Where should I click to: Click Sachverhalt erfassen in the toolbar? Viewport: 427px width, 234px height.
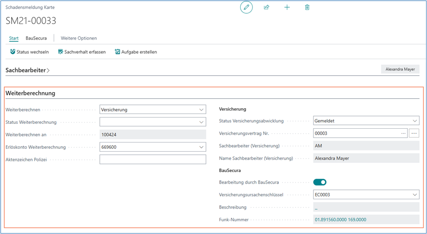pos(82,52)
